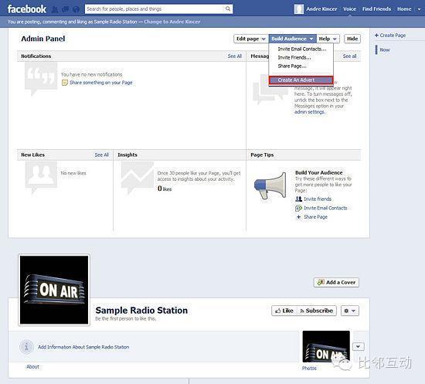Open the globe notifications icon
Viewport: 425px width, 384px height.
coord(76,9)
